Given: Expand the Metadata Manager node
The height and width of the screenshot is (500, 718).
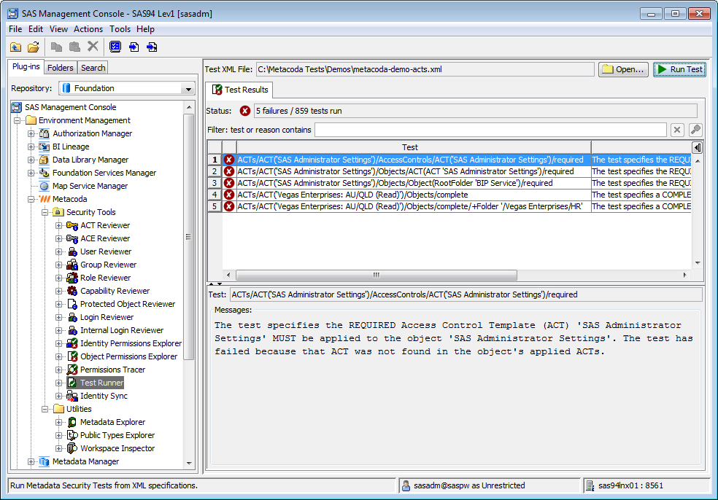Looking at the screenshot, I should [31, 462].
